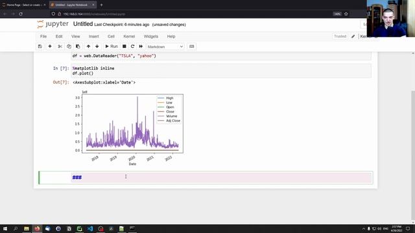
Task: Copy selected cells icon
Action: (69, 47)
